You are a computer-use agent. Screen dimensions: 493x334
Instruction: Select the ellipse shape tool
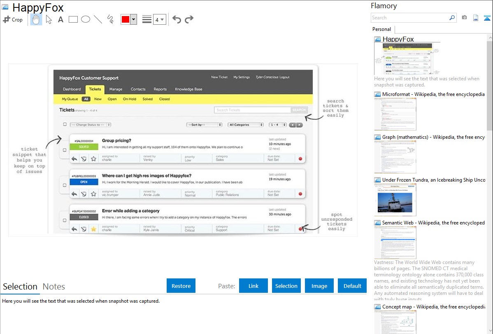86,19
